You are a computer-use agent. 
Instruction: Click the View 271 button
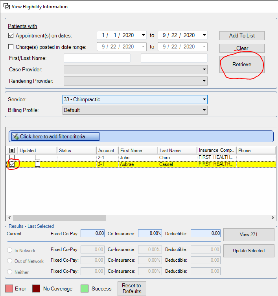pyautogui.click(x=249, y=234)
